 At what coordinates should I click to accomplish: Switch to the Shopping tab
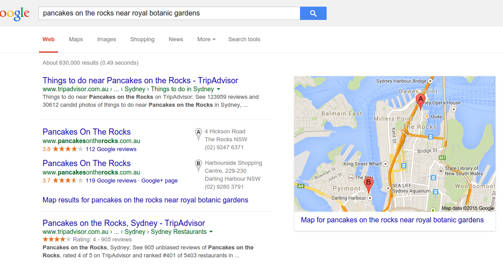point(142,39)
